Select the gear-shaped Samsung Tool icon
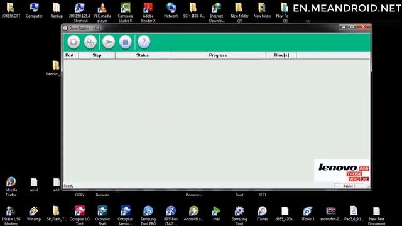The height and width of the screenshot is (226, 402). coord(239,215)
